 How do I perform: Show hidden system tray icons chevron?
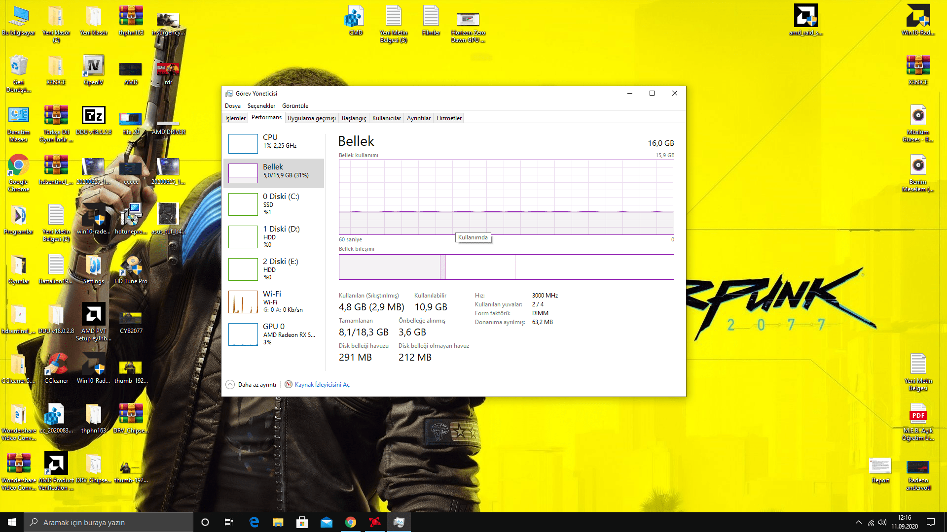(858, 522)
